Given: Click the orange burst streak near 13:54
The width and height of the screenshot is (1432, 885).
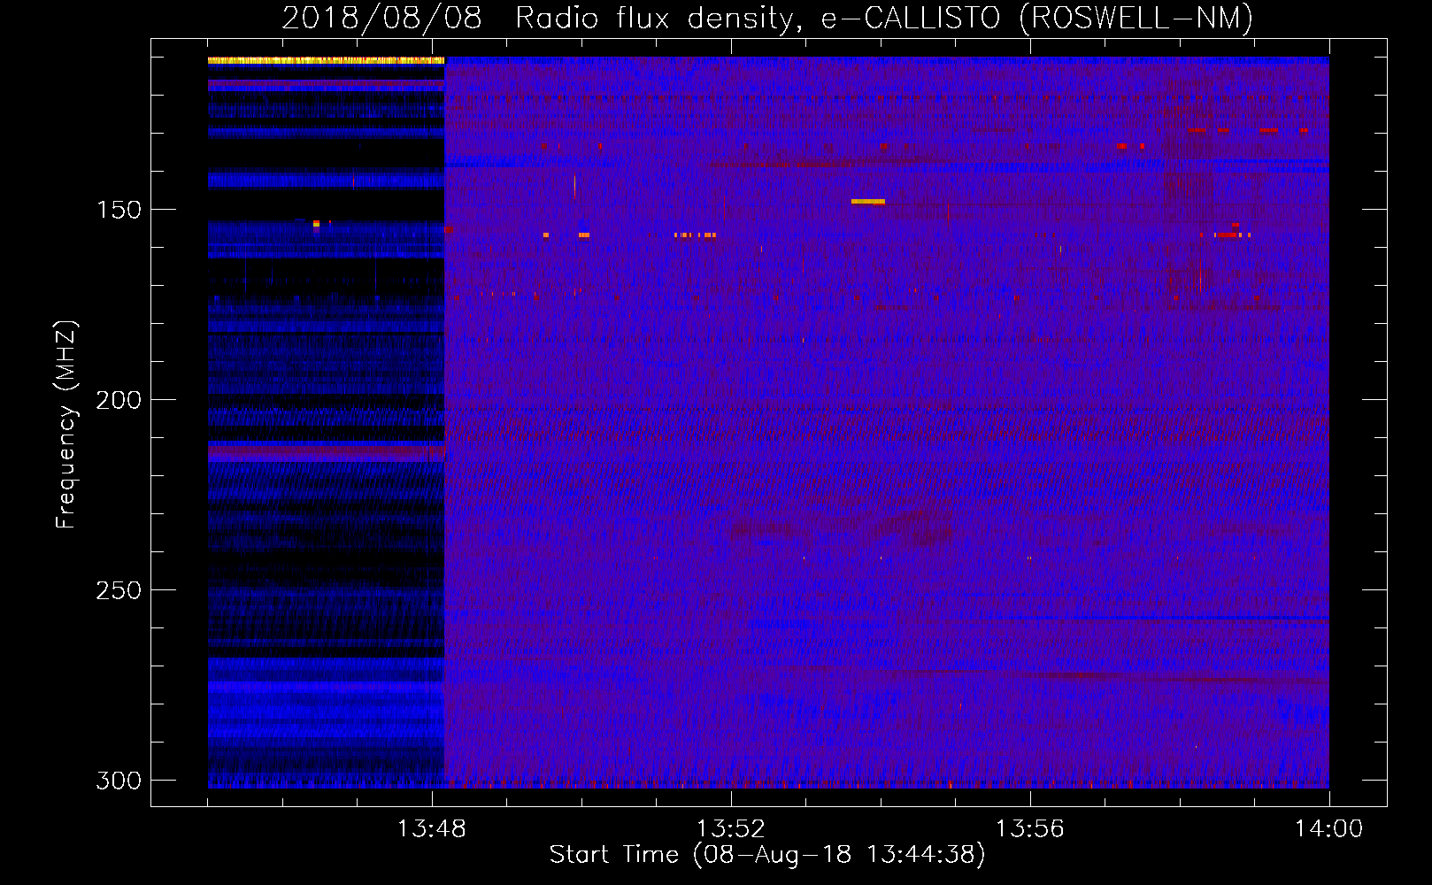Looking at the screenshot, I should tap(868, 202).
